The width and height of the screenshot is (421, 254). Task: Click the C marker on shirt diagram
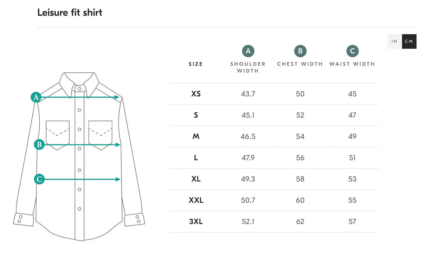click(x=39, y=179)
